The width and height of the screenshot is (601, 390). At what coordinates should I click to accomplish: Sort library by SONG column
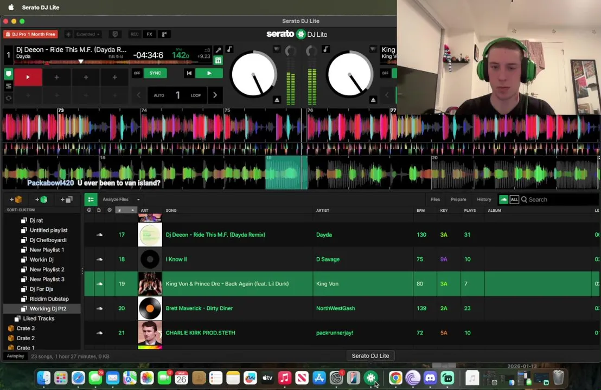pyautogui.click(x=171, y=211)
